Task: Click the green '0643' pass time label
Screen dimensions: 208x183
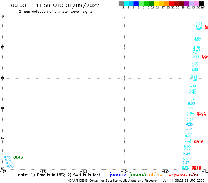Action: pos(18,157)
